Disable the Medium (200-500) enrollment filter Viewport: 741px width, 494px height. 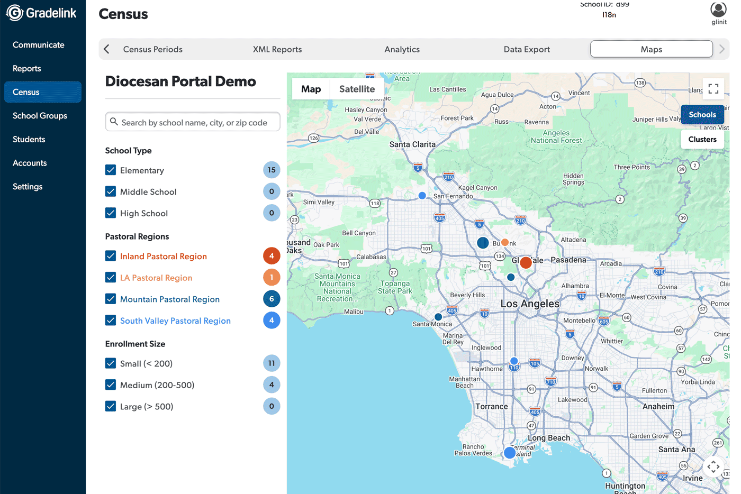(111, 385)
